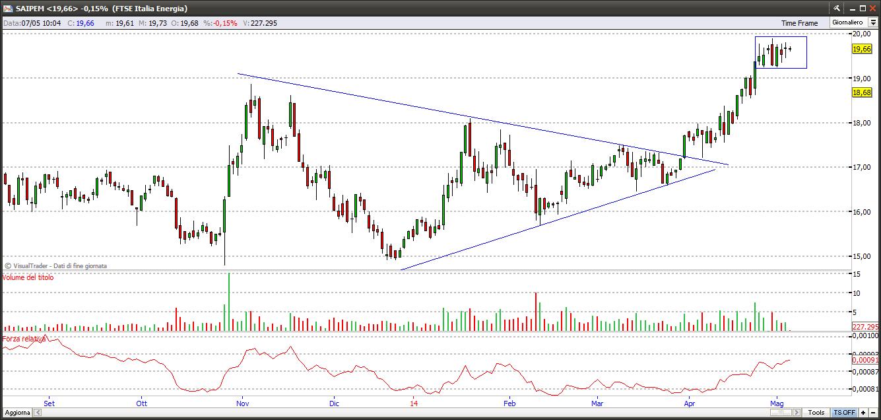The height and width of the screenshot is (420, 881).
Task: Click the red 227.295 volume value
Action: [865, 327]
